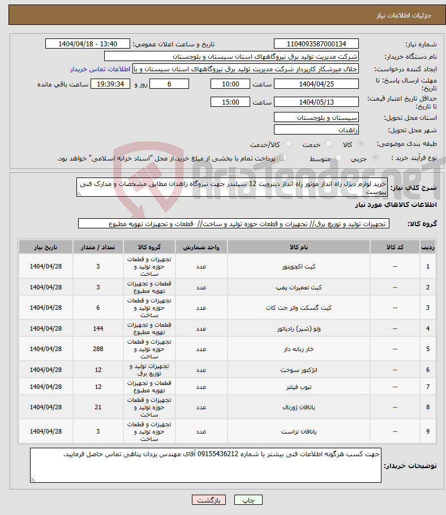Click item name یاتاقان ژورنال
Viewport: 446px width, 515px height.
click(x=299, y=407)
